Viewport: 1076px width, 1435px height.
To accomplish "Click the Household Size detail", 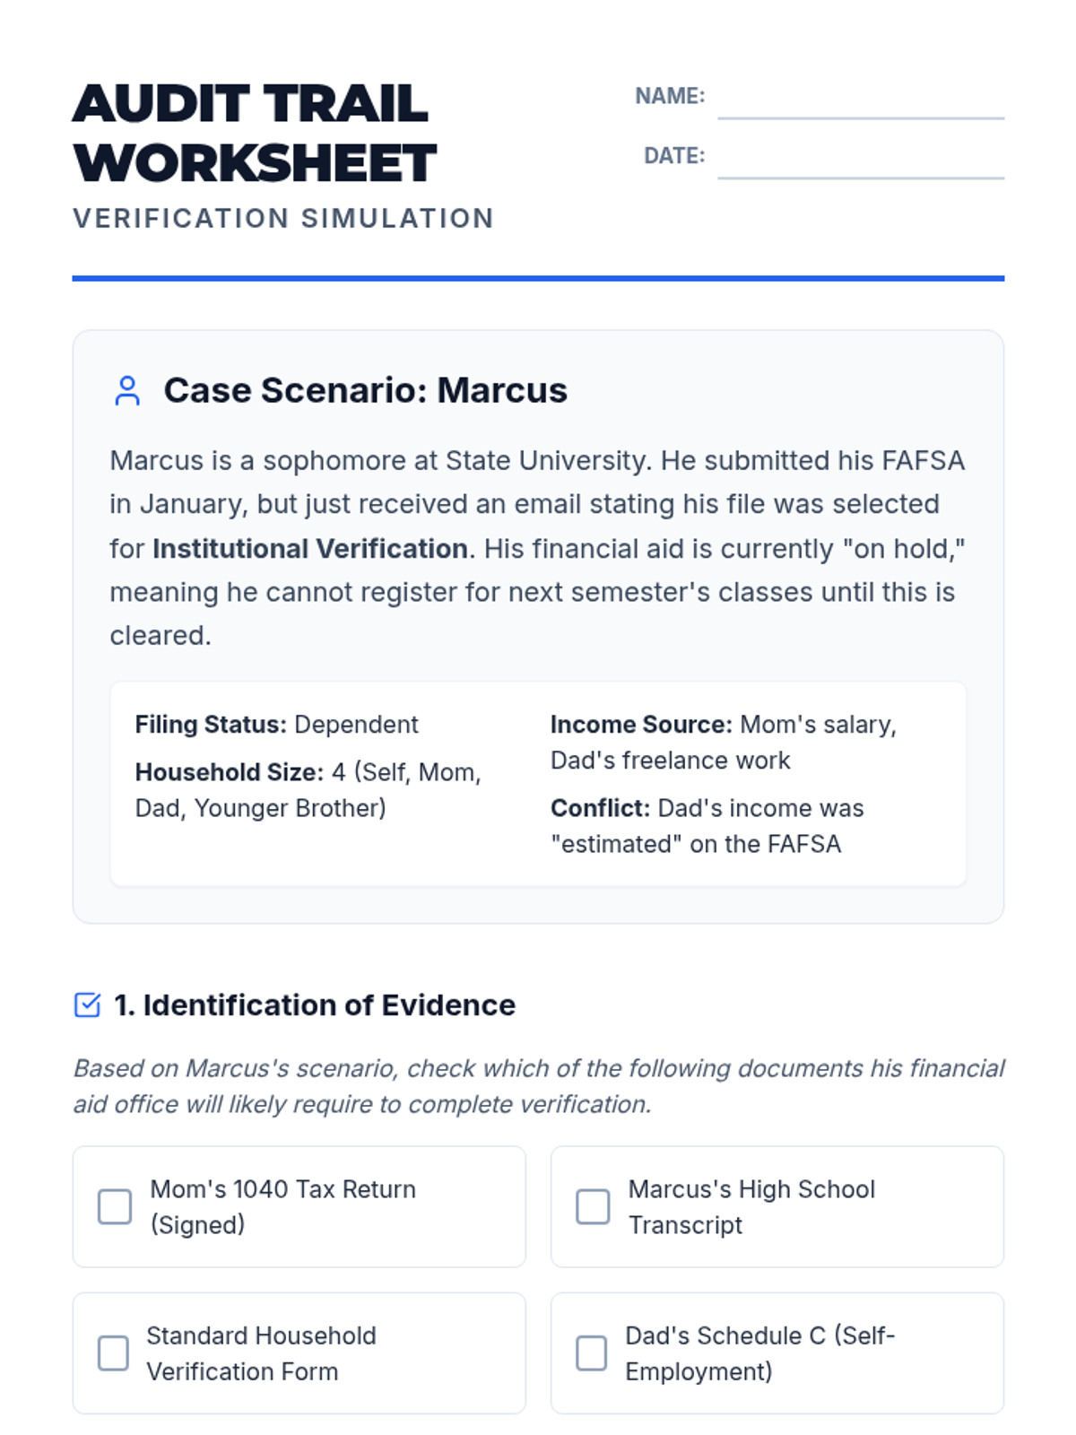I will [308, 790].
